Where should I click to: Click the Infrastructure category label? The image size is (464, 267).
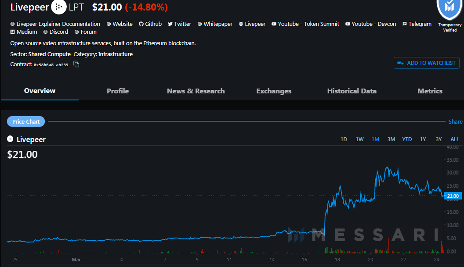pos(116,54)
